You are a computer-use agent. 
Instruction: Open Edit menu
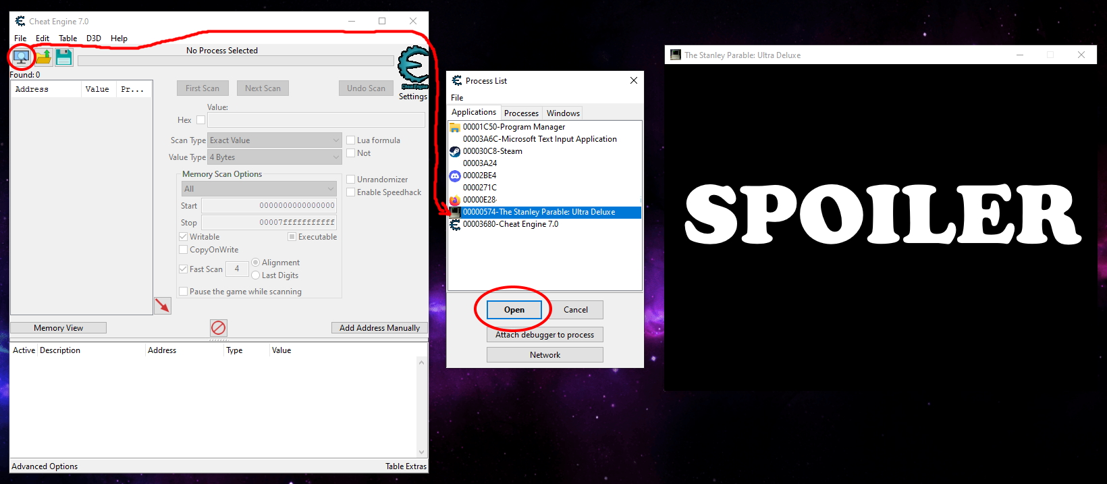click(x=43, y=38)
